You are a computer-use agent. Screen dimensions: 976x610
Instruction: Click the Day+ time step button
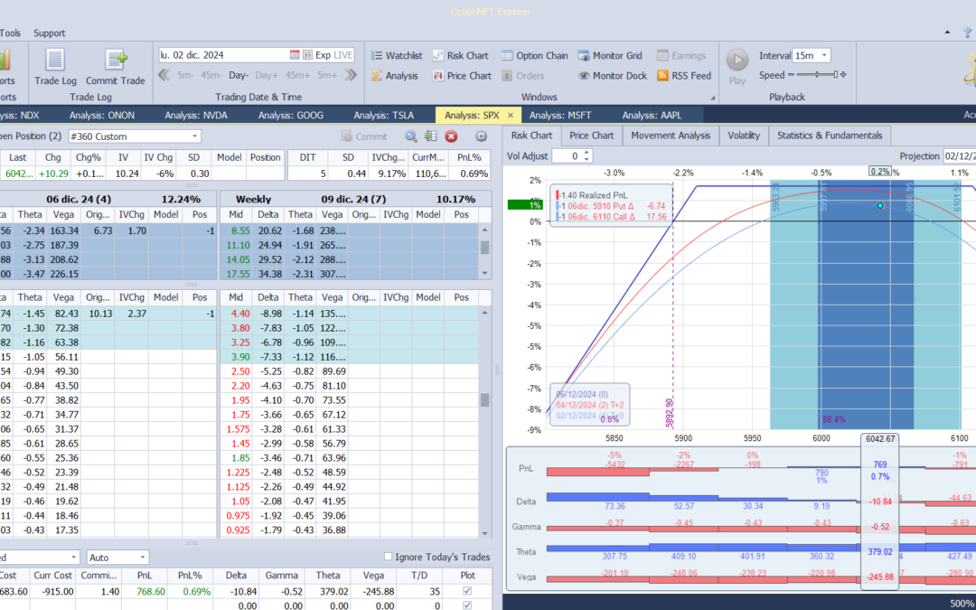(267, 75)
